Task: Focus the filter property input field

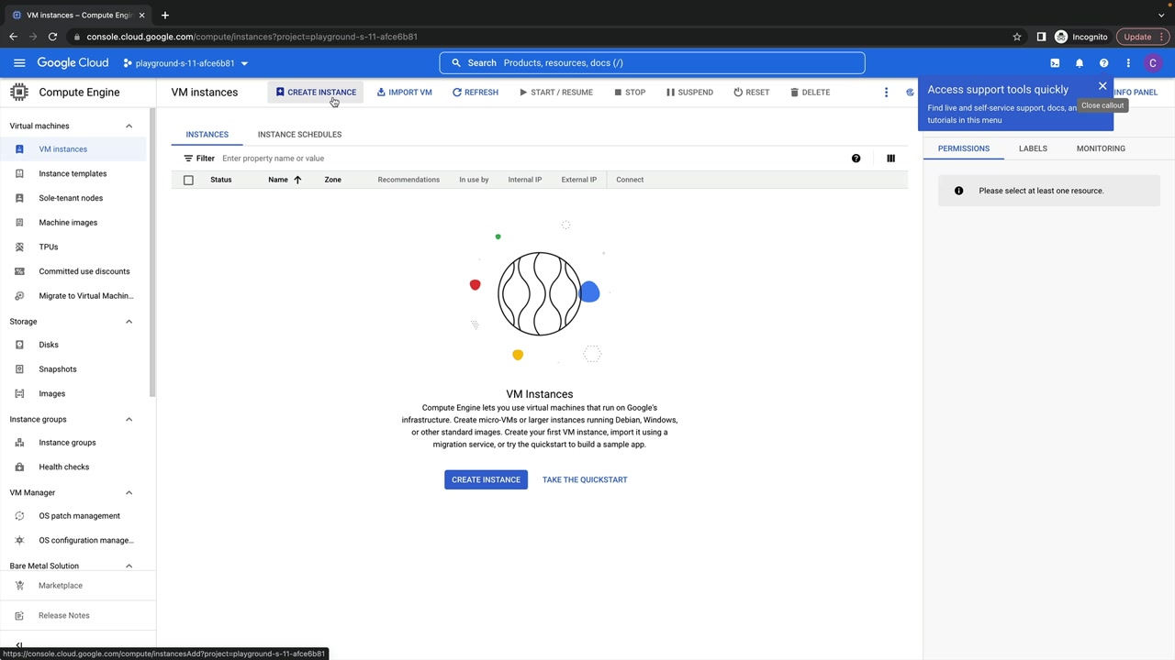Action: (532, 159)
